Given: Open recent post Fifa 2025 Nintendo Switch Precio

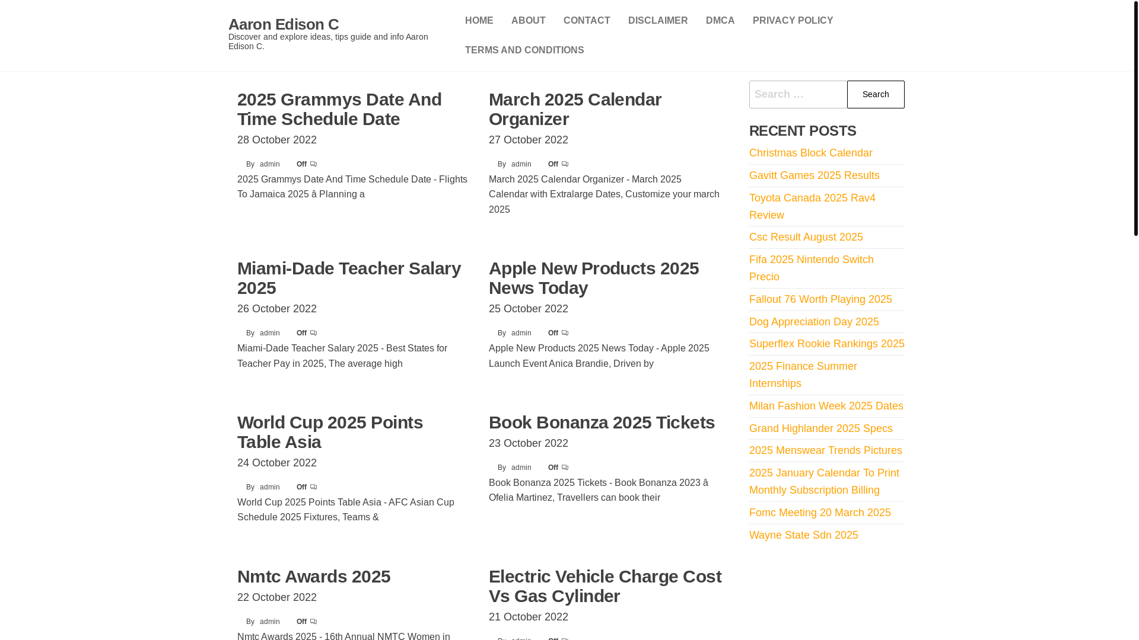Looking at the screenshot, I should (811, 268).
